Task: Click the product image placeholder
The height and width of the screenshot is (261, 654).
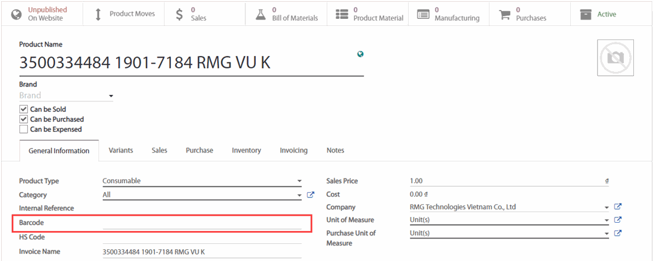Action: pos(615,58)
